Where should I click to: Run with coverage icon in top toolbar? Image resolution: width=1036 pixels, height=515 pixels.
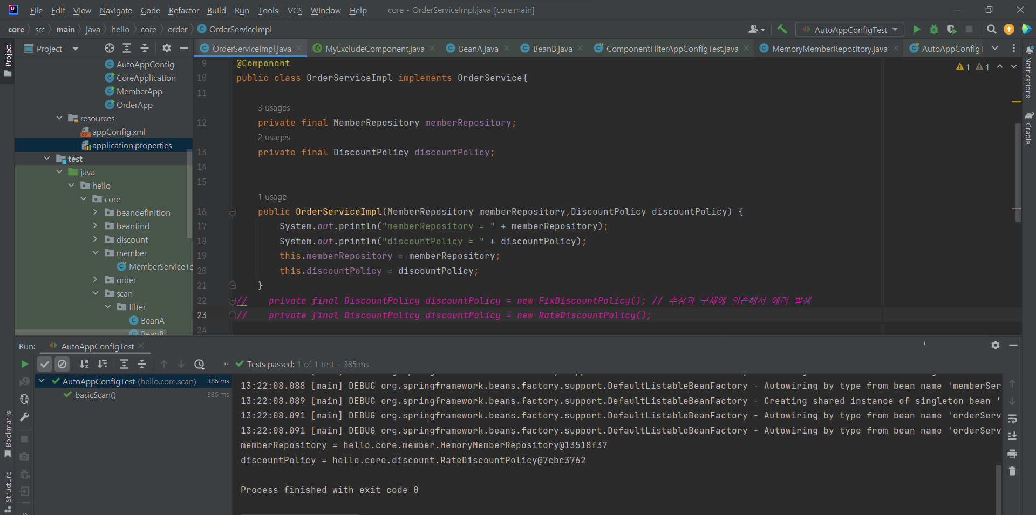tap(951, 29)
